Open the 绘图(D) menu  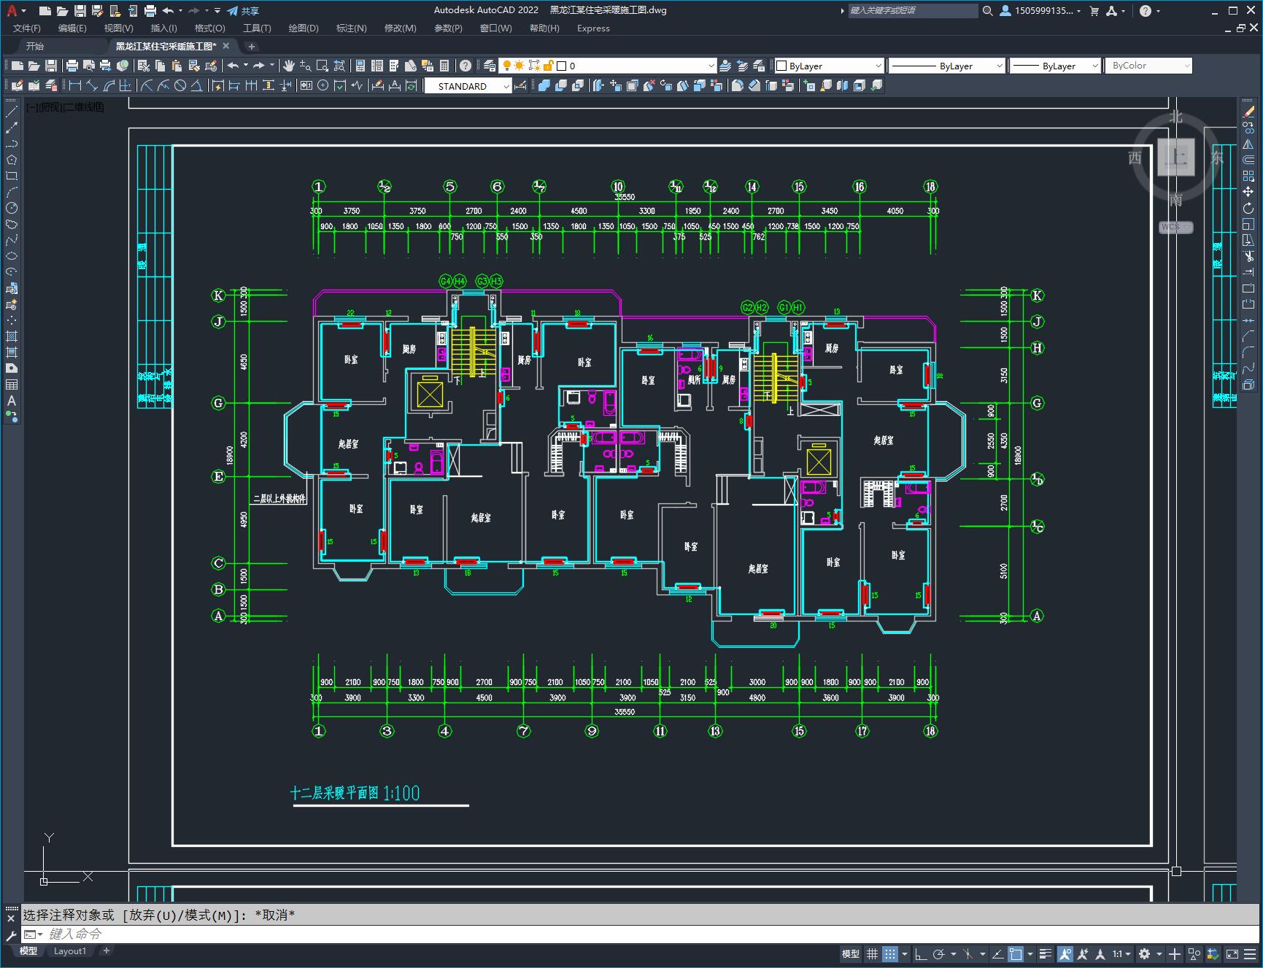pyautogui.click(x=304, y=28)
